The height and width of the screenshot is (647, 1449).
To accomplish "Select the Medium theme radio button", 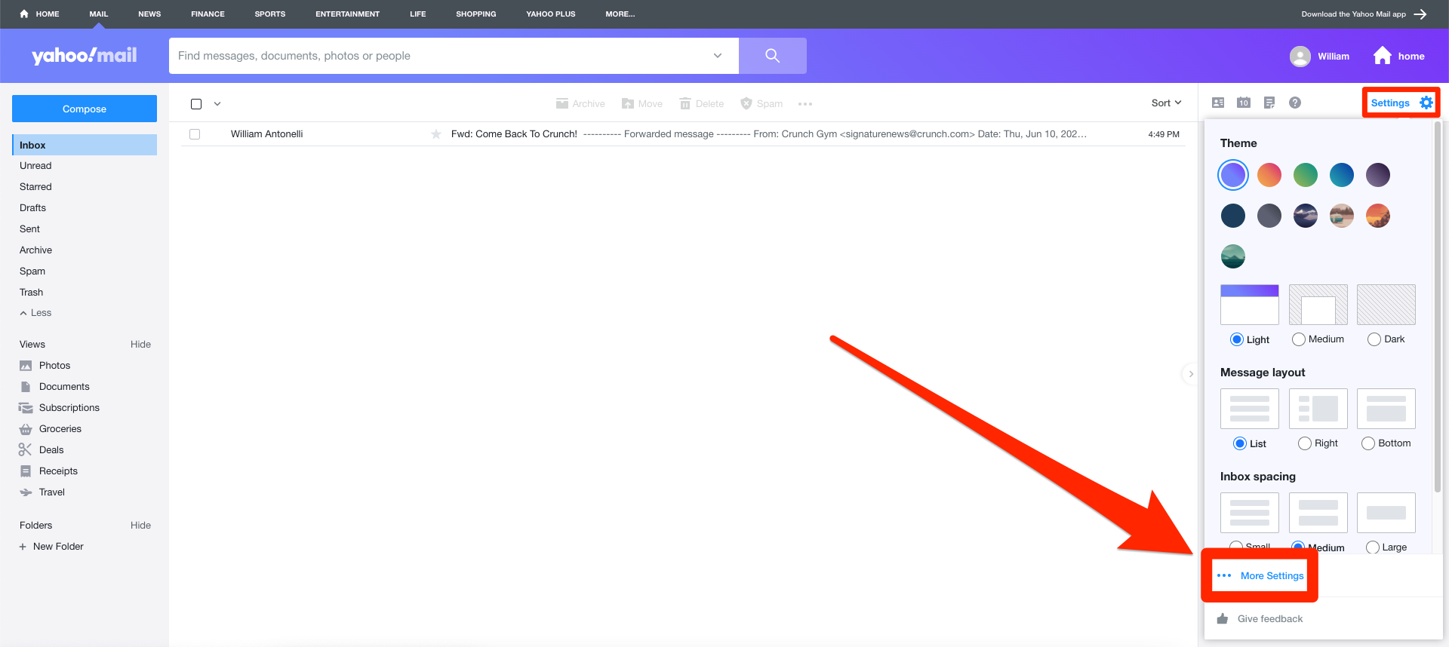I will pyautogui.click(x=1298, y=339).
